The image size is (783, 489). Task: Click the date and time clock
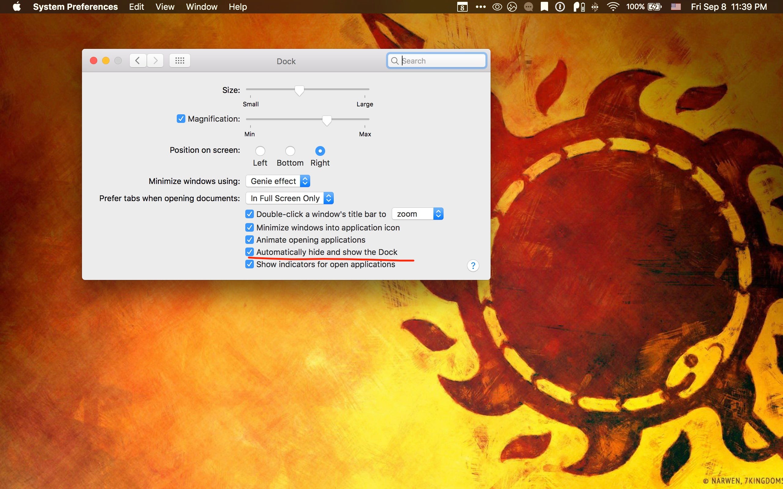729,7
